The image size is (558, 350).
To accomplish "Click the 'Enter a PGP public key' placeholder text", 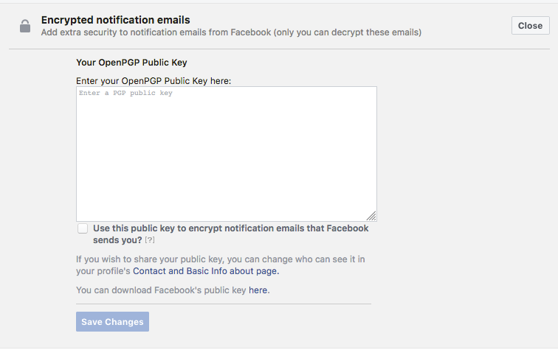I will 125,93.
